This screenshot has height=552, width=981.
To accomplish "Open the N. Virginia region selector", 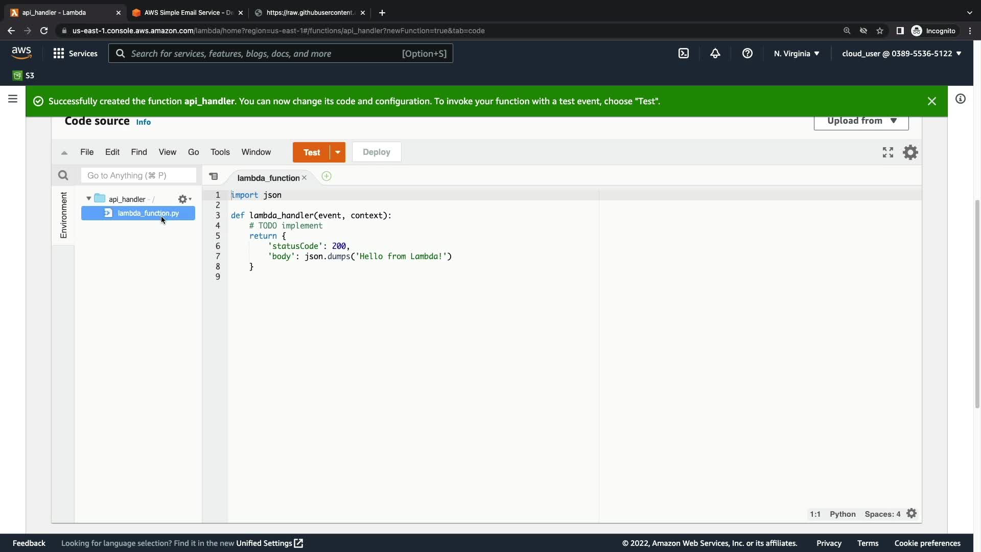I will tap(796, 53).
